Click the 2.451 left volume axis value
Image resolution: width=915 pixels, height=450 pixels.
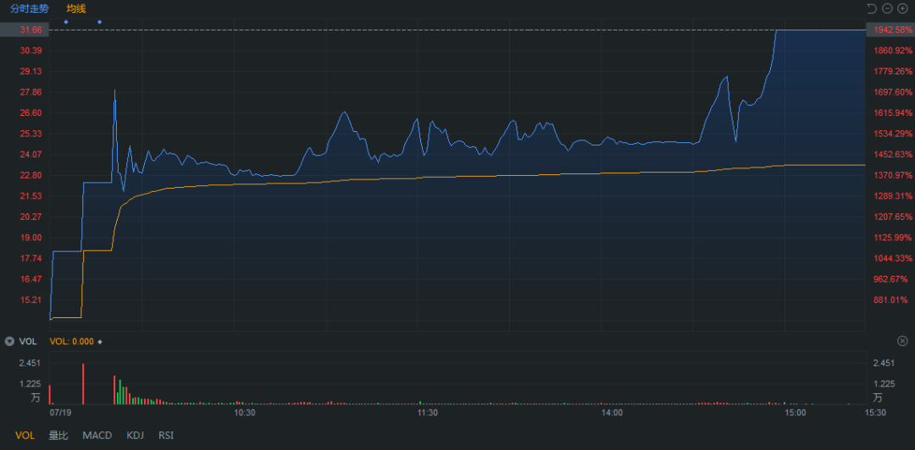tap(30, 363)
